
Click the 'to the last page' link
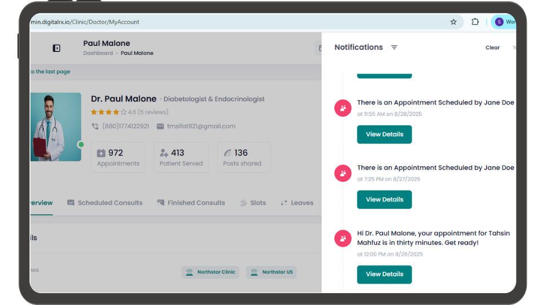point(50,72)
